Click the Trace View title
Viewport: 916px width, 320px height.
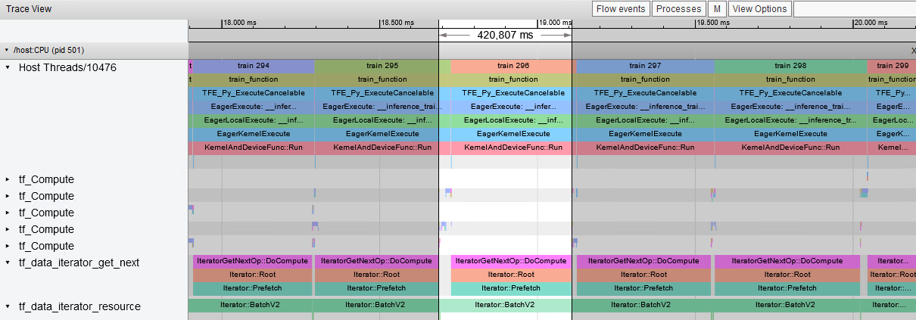[x=28, y=9]
